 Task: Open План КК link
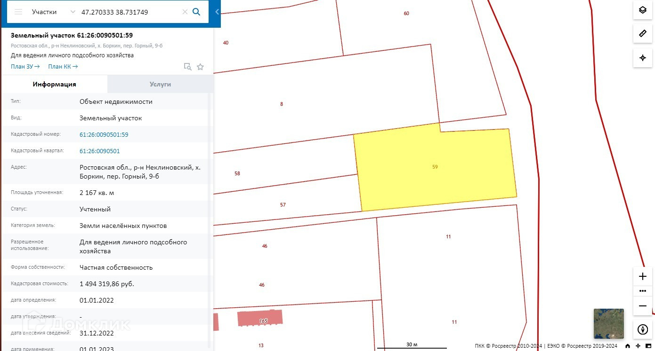click(x=63, y=67)
